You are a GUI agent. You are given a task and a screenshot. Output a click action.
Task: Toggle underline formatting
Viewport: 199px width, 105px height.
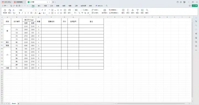[x=25, y=13]
